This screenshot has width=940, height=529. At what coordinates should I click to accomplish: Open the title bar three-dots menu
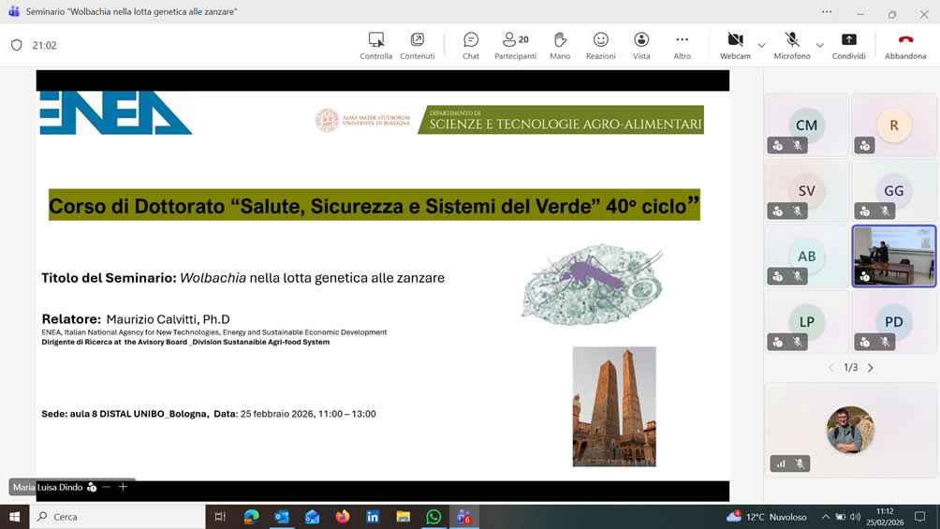(x=827, y=12)
